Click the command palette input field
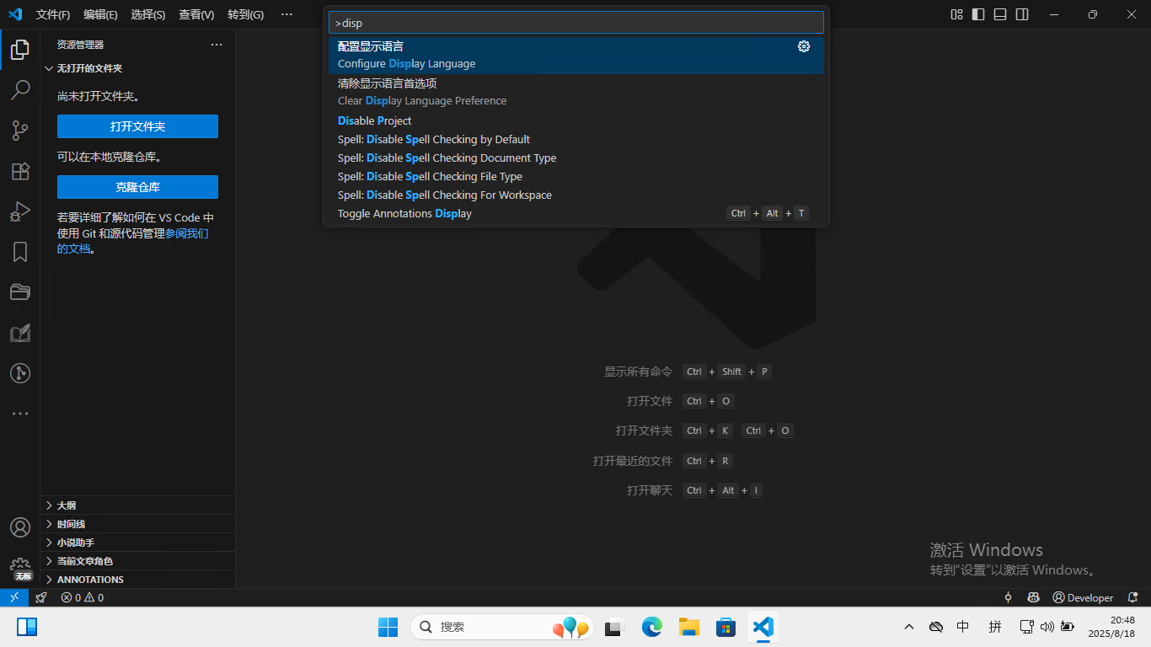 tap(576, 23)
